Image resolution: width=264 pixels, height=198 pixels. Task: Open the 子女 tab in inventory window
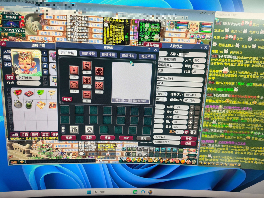pos(8,64)
